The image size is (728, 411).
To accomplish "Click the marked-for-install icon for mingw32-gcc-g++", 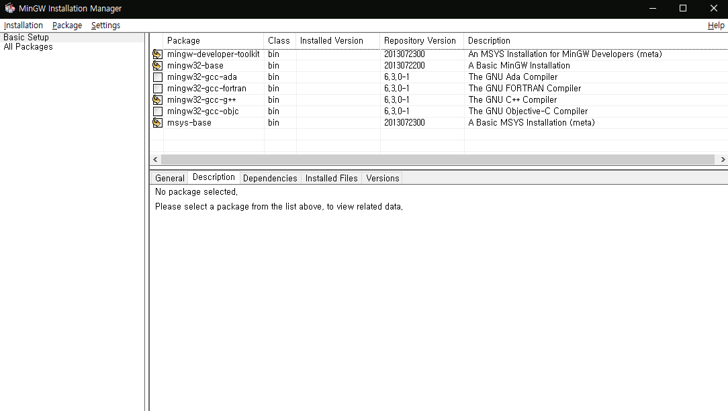I will [x=157, y=100].
